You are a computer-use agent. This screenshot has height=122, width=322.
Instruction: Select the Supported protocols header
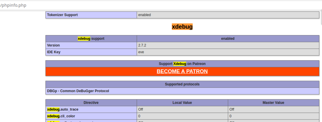(182, 84)
